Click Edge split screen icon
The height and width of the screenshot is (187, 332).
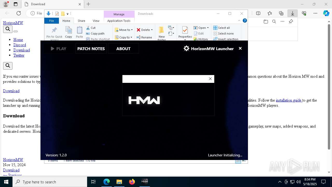coord(258,13)
